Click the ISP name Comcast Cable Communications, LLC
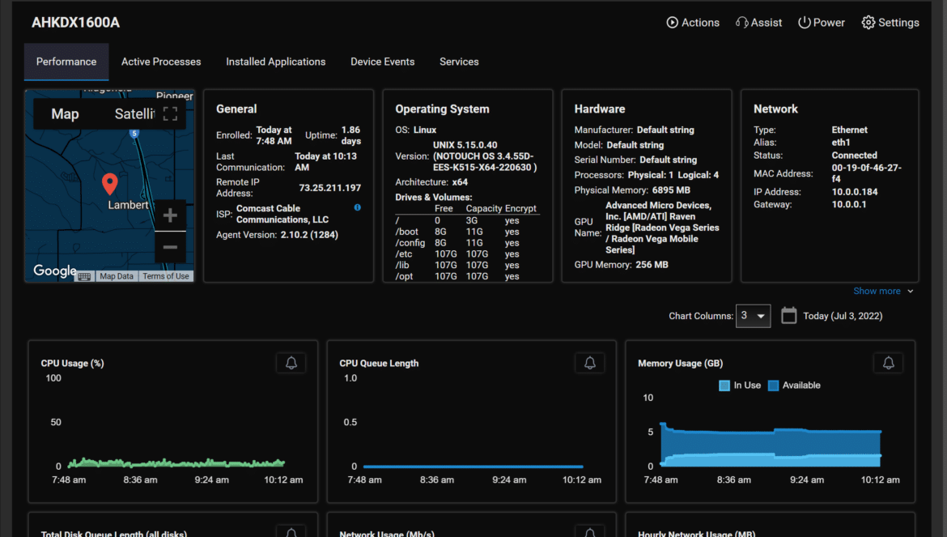This screenshot has height=537, width=947. pyautogui.click(x=282, y=214)
